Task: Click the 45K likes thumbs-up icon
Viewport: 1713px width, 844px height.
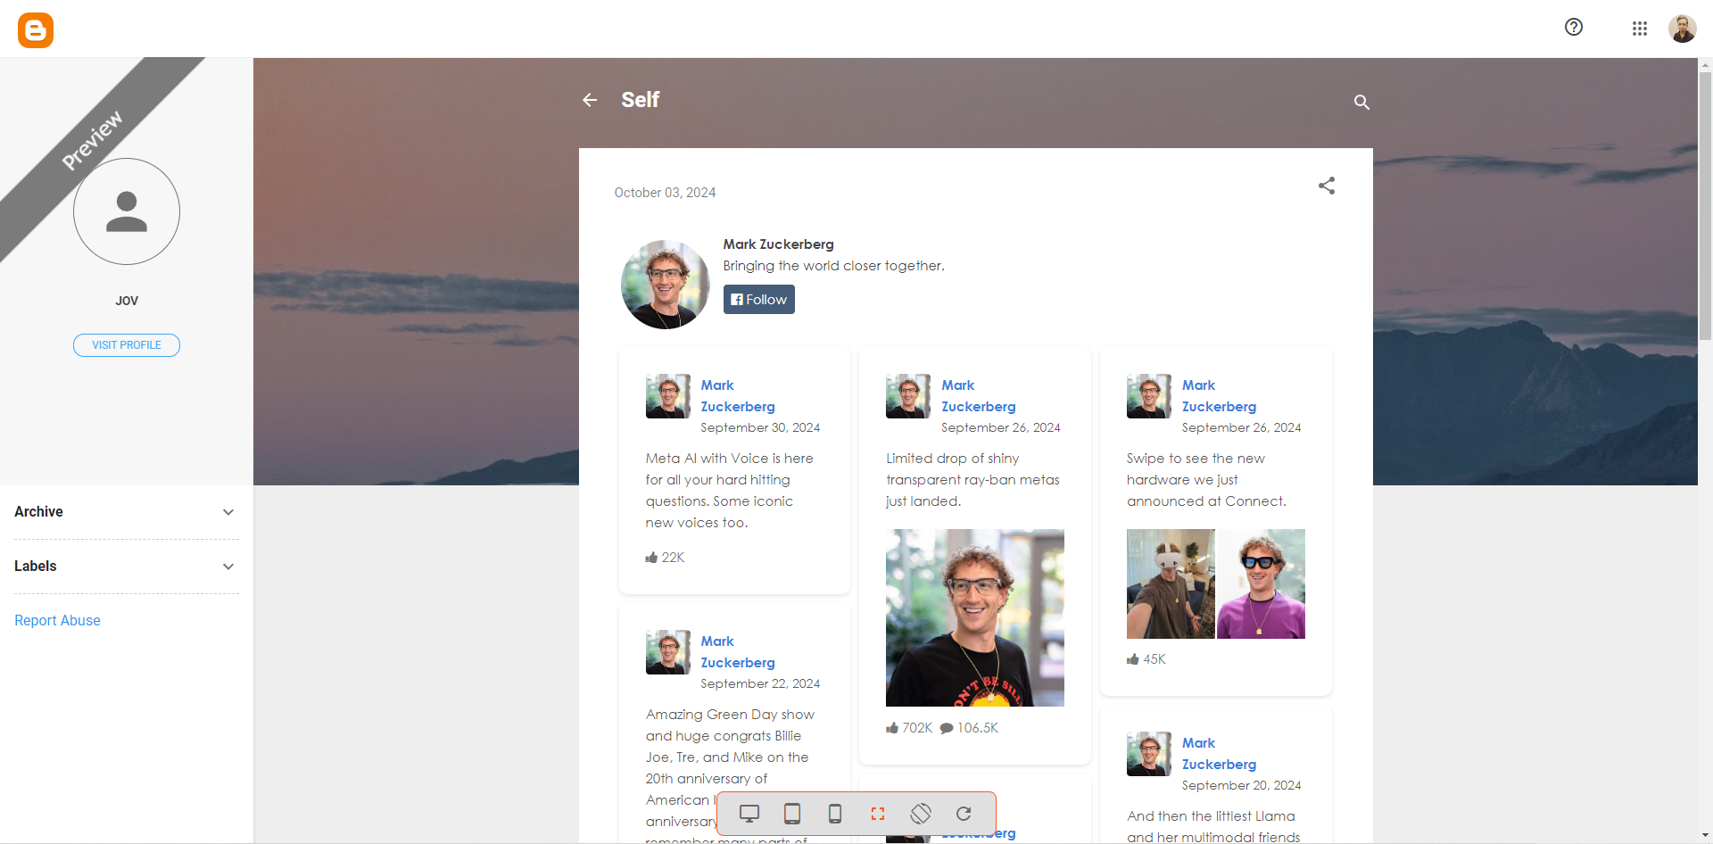Action: (1133, 659)
